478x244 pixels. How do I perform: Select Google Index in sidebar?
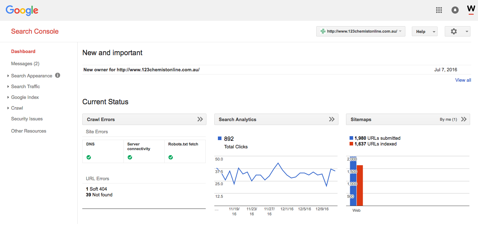pos(25,97)
